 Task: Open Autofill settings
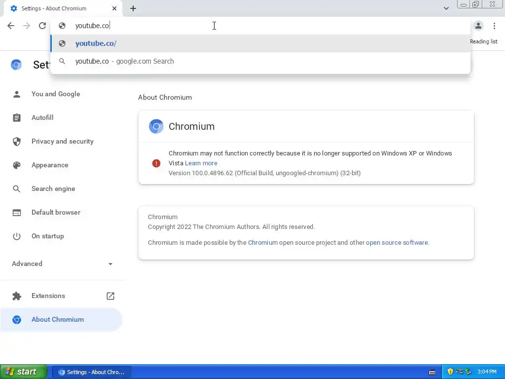pos(42,117)
